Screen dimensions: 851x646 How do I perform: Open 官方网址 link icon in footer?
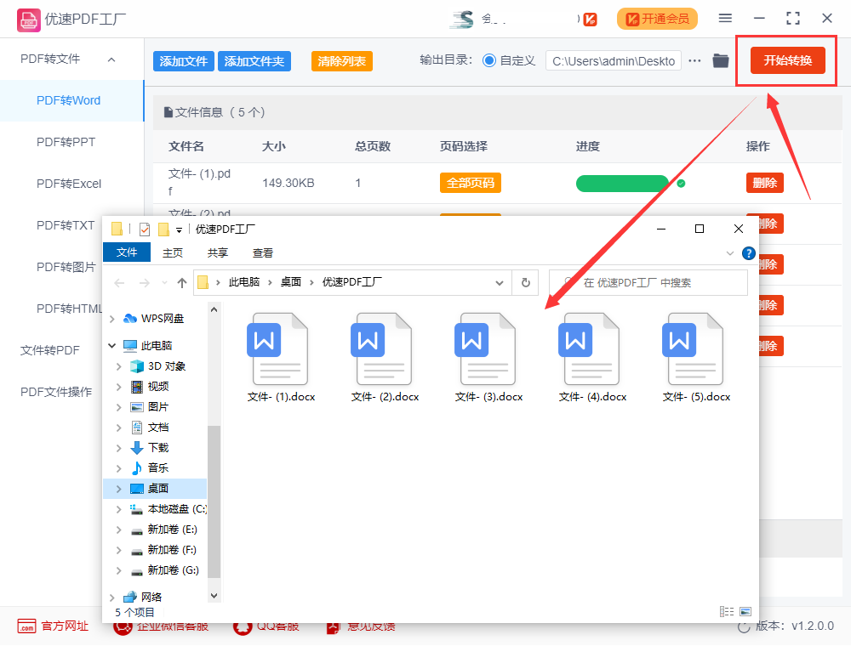pyautogui.click(x=26, y=626)
